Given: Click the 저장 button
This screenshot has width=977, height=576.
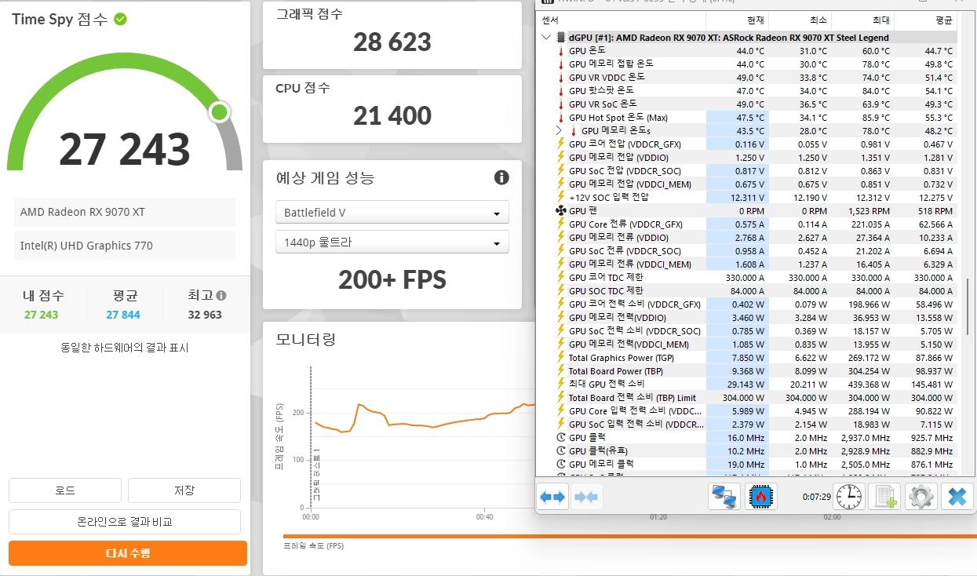Looking at the screenshot, I should 184,490.
